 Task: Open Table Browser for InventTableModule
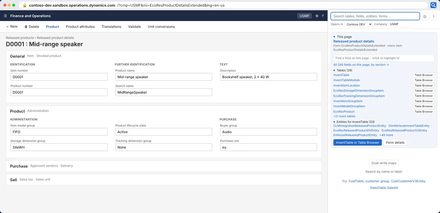[x=424, y=80]
